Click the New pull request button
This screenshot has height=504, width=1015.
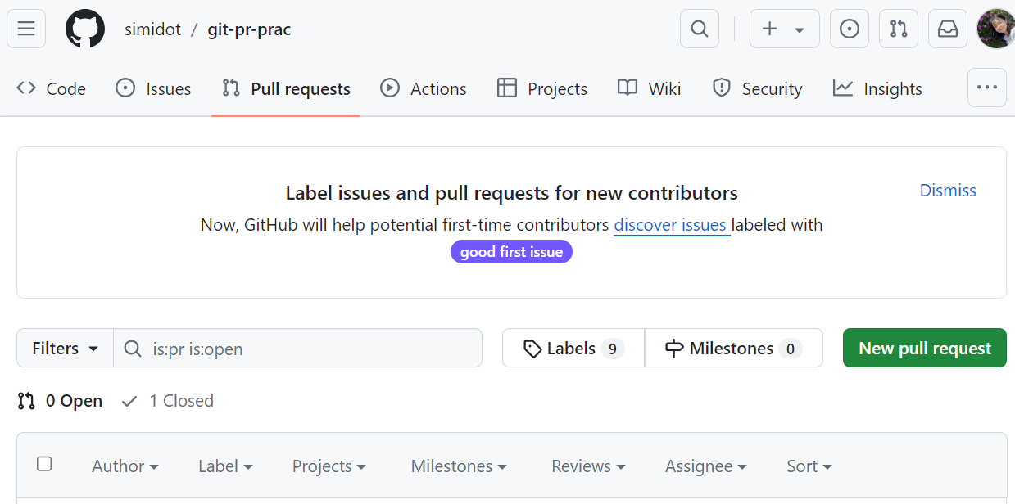coord(924,349)
